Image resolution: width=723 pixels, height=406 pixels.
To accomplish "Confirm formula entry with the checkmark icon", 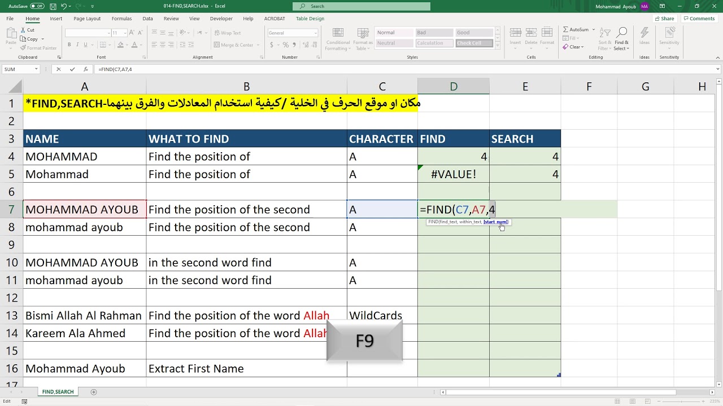I will pos(72,69).
